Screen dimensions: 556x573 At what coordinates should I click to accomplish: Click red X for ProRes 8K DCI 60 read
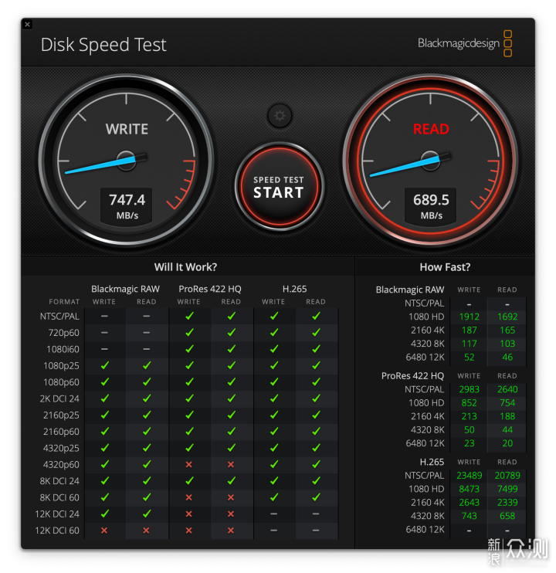coord(231,497)
